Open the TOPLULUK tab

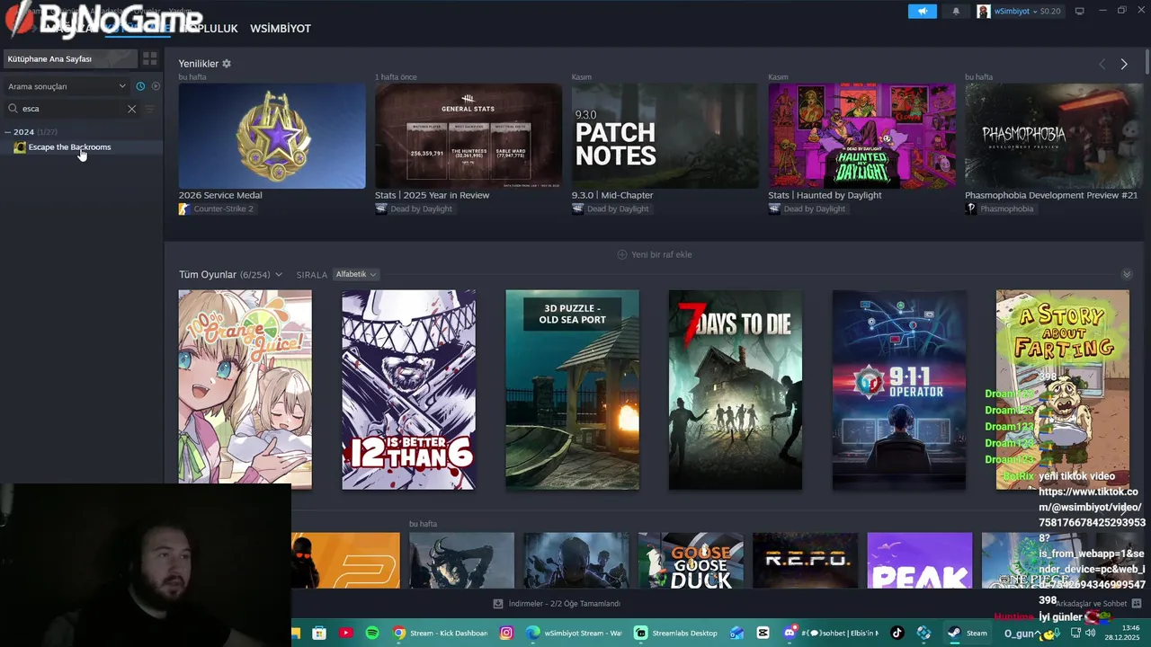[211, 29]
